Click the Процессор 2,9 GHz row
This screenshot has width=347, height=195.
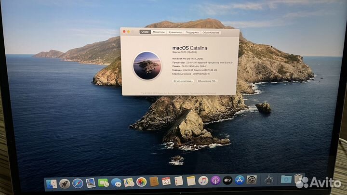click(x=202, y=63)
